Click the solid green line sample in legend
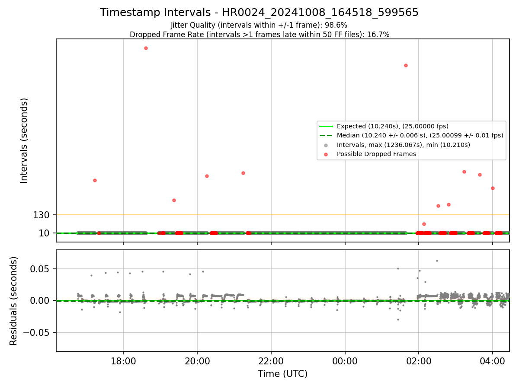This screenshot has width=519, height=389. pos(326,126)
